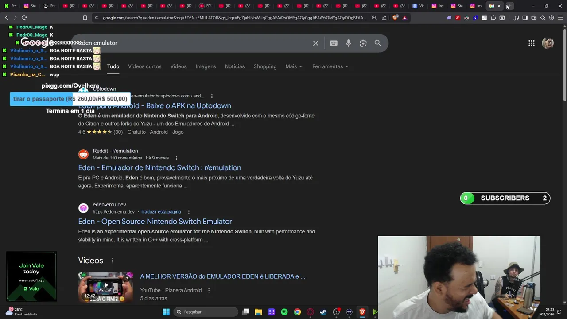Select the Tudo search tab
The image size is (567, 319).
[x=113, y=66]
